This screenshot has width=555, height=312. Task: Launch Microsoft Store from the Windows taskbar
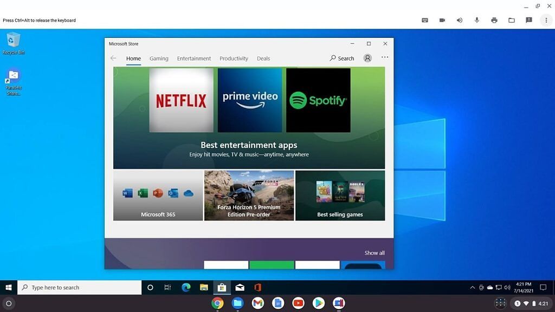222,287
